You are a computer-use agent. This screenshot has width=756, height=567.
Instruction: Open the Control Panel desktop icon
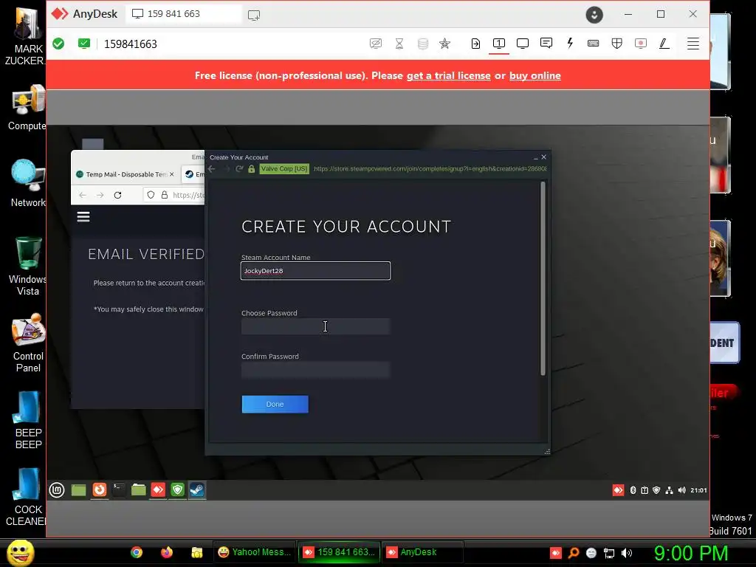(28, 343)
